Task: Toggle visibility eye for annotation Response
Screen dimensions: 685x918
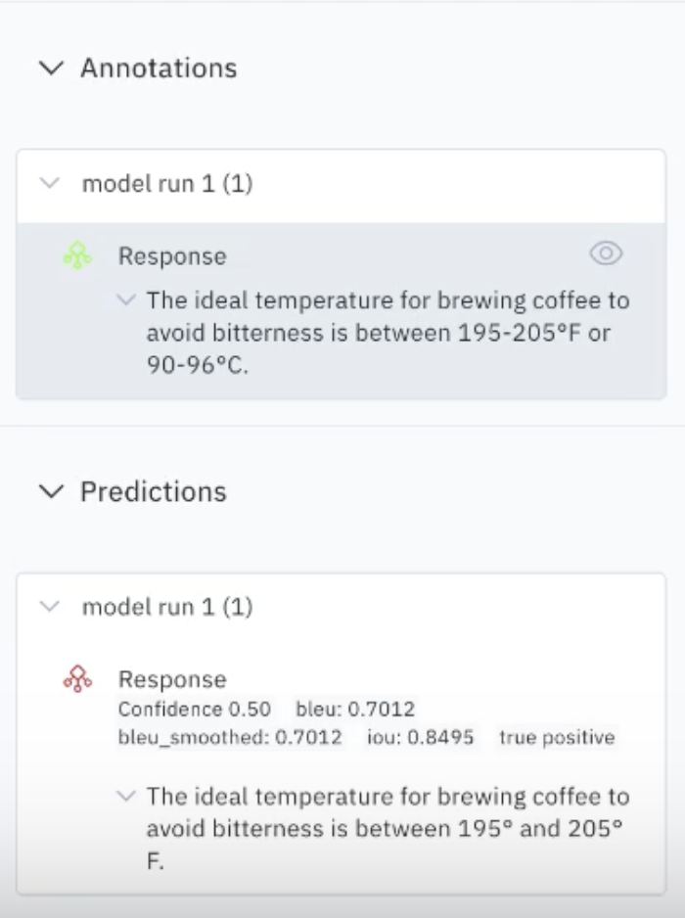Action: 606,253
